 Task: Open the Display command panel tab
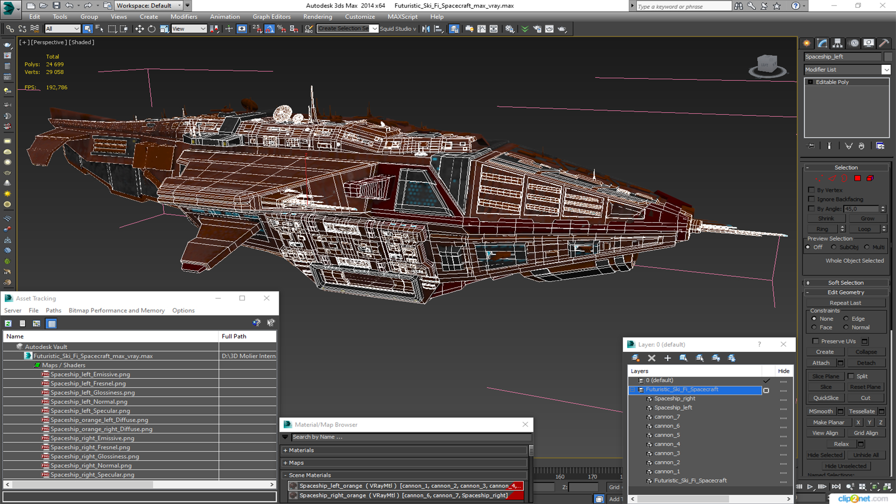tap(868, 43)
